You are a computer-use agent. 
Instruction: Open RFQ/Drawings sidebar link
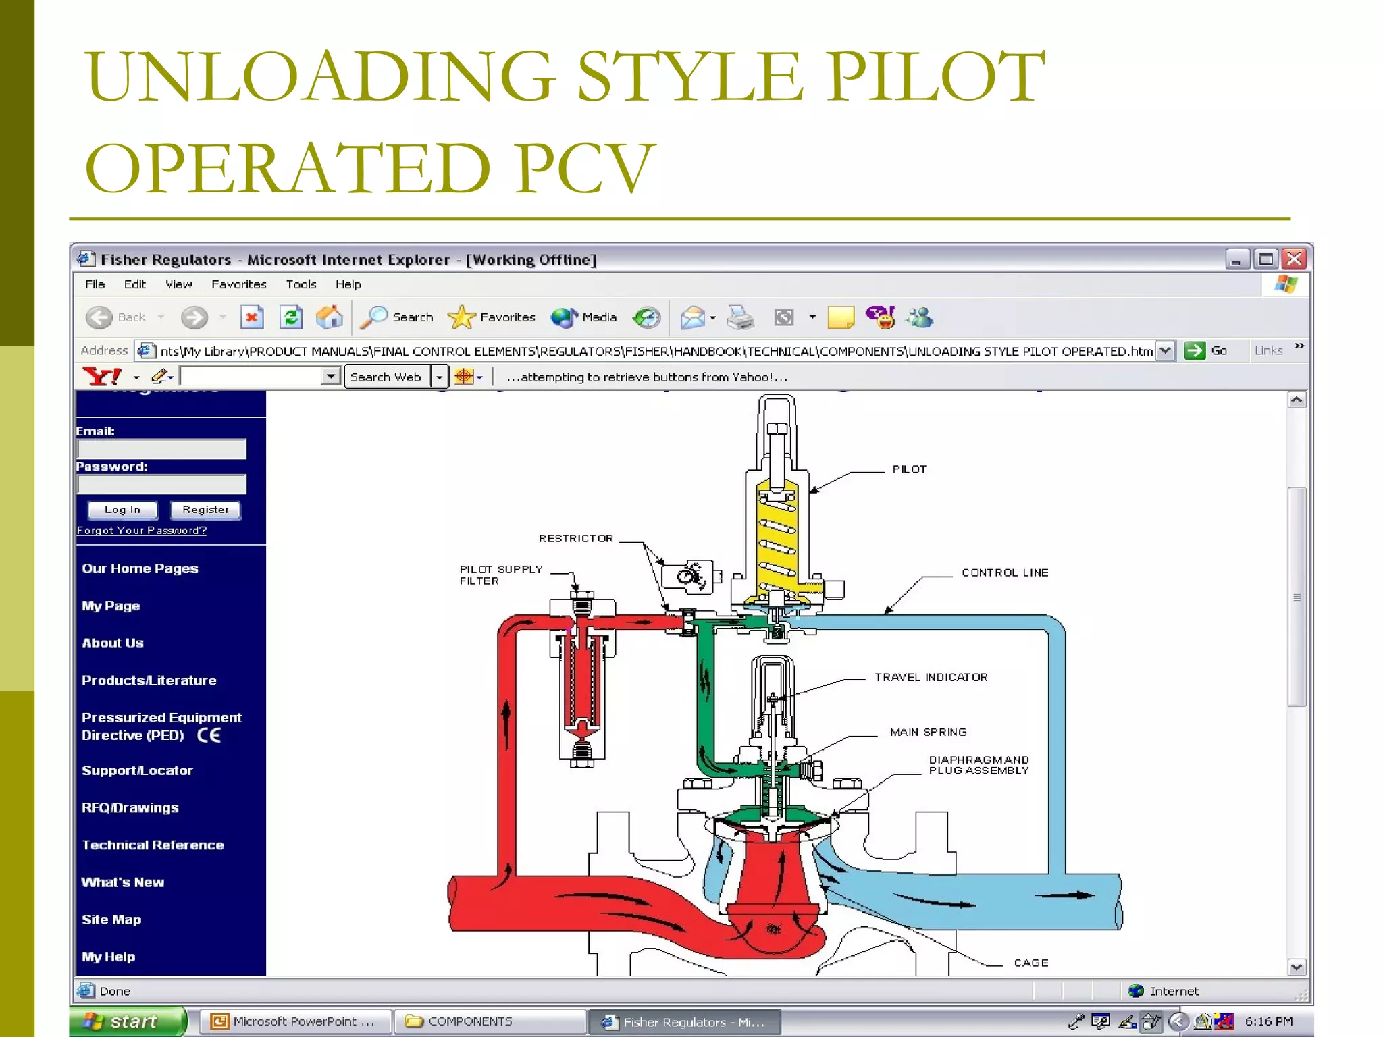pyautogui.click(x=130, y=807)
